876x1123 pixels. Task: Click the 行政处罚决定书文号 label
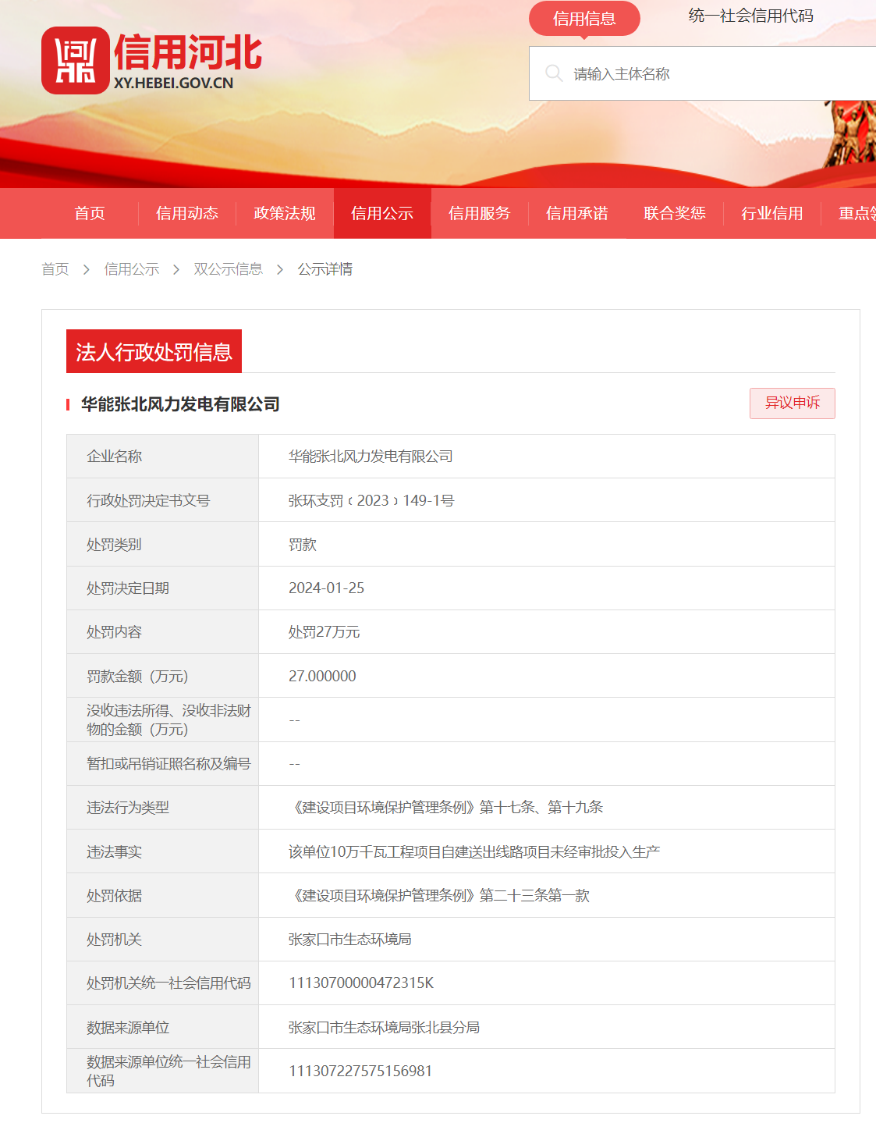[148, 500]
